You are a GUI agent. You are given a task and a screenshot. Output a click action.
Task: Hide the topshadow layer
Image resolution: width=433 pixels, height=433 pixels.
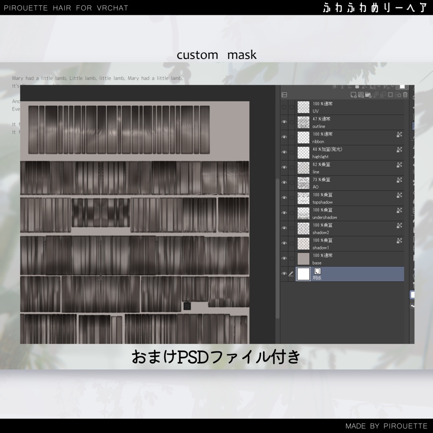[284, 198]
